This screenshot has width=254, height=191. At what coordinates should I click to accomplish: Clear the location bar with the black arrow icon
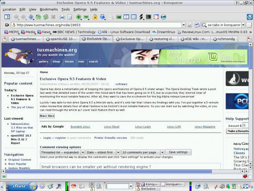pyautogui.click(x=7, y=25)
